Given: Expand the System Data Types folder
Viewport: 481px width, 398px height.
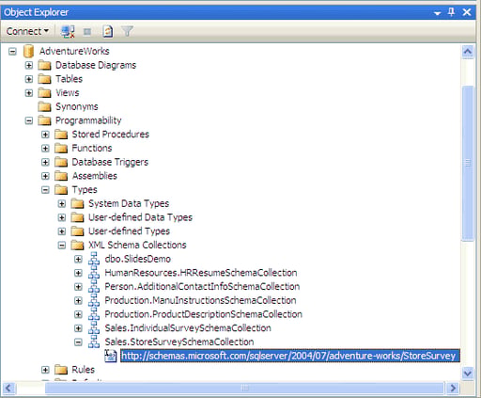Looking at the screenshot, I should click(x=62, y=203).
